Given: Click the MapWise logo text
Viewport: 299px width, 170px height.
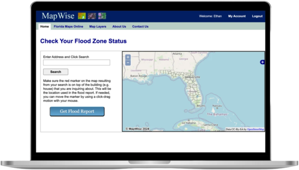Looking at the screenshot, I should pos(58,16).
